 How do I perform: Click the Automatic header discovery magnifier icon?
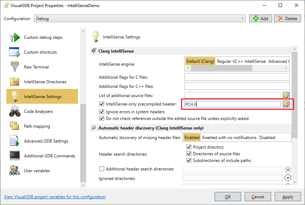tap(94, 128)
